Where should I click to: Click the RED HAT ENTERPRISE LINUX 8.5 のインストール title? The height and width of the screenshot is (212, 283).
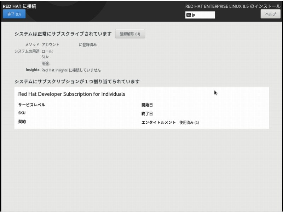tap(233, 6)
